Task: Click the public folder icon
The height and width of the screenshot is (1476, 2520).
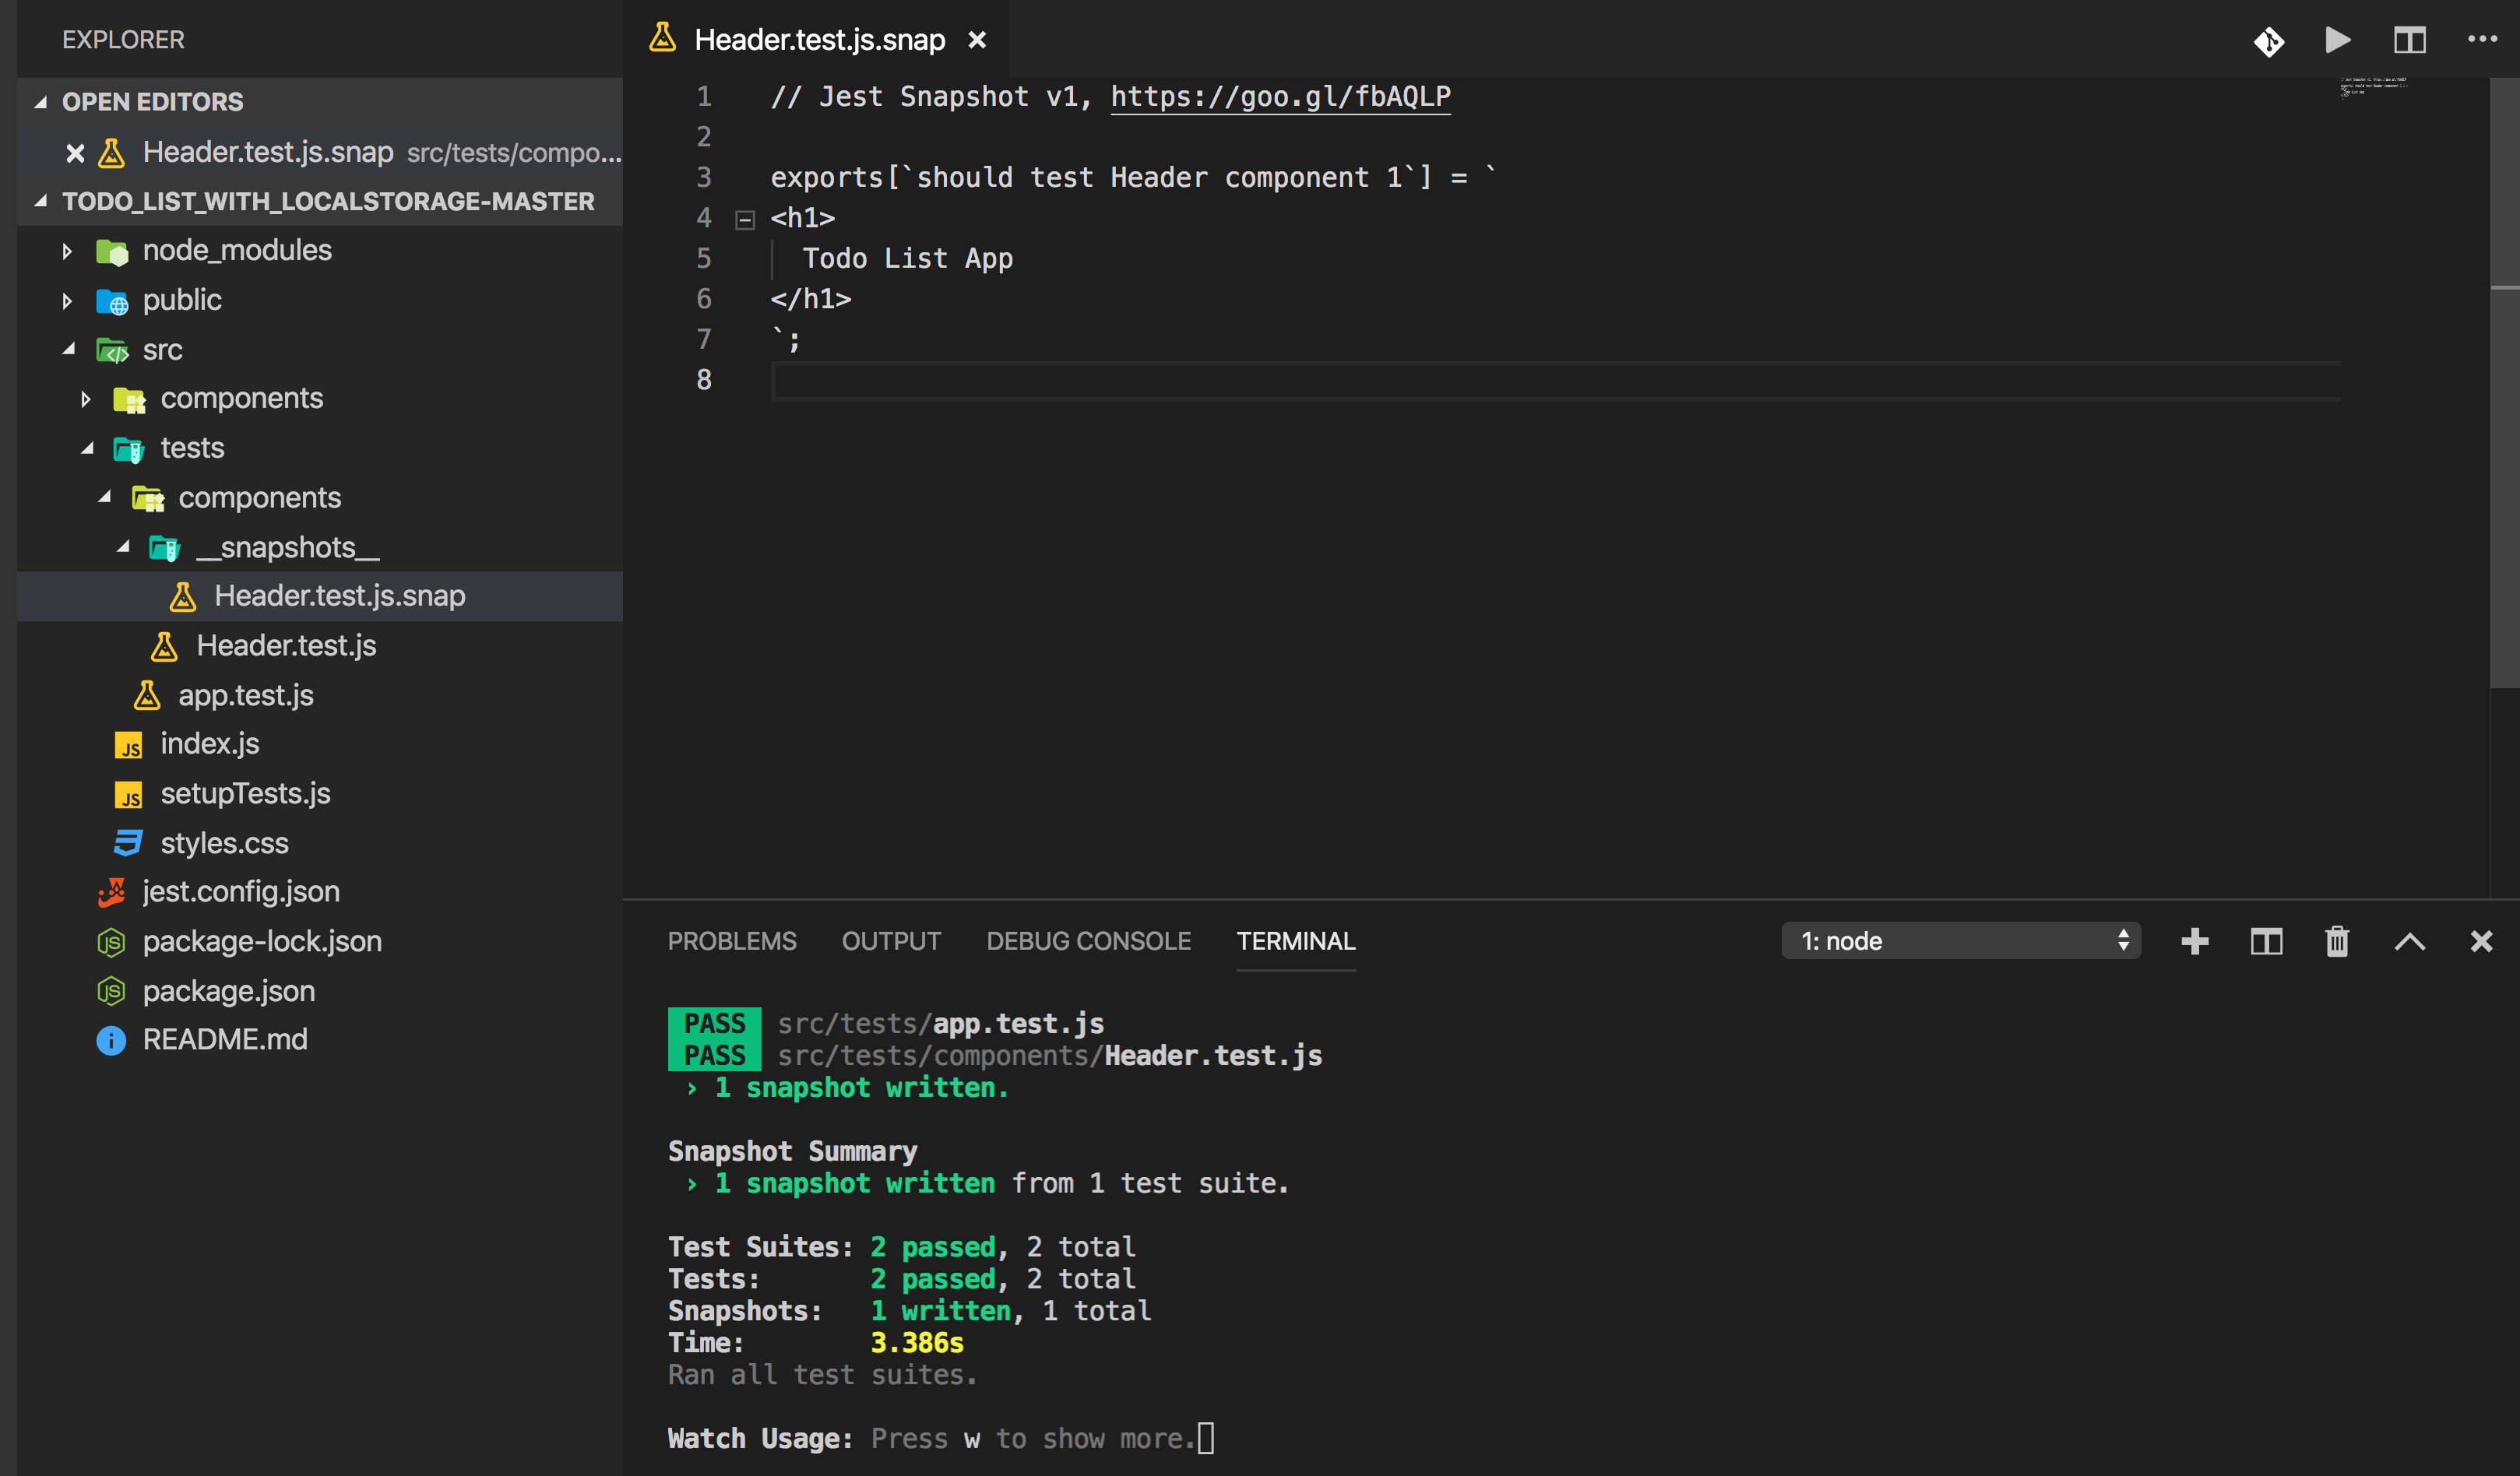Action: pos(112,301)
